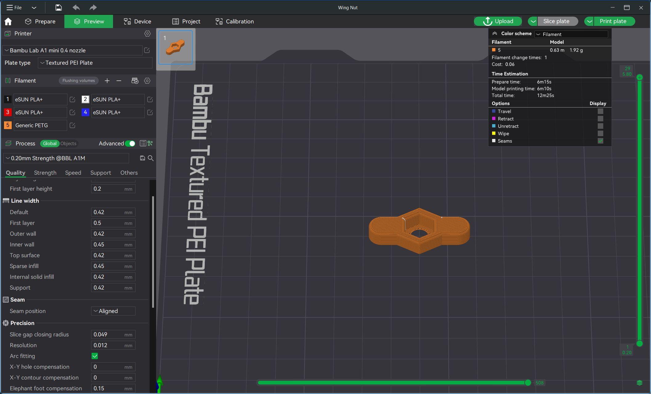651x394 pixels.
Task: Switch to the Strength tab in Process
Action: 45,173
